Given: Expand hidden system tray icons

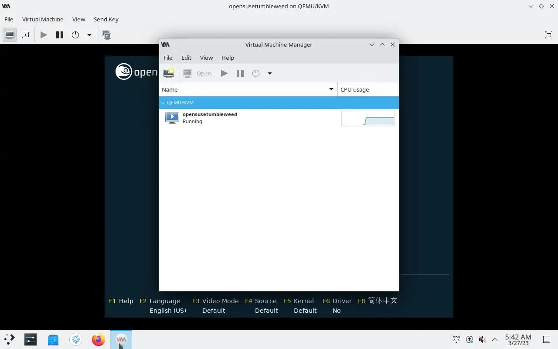Looking at the screenshot, I should (495, 339).
